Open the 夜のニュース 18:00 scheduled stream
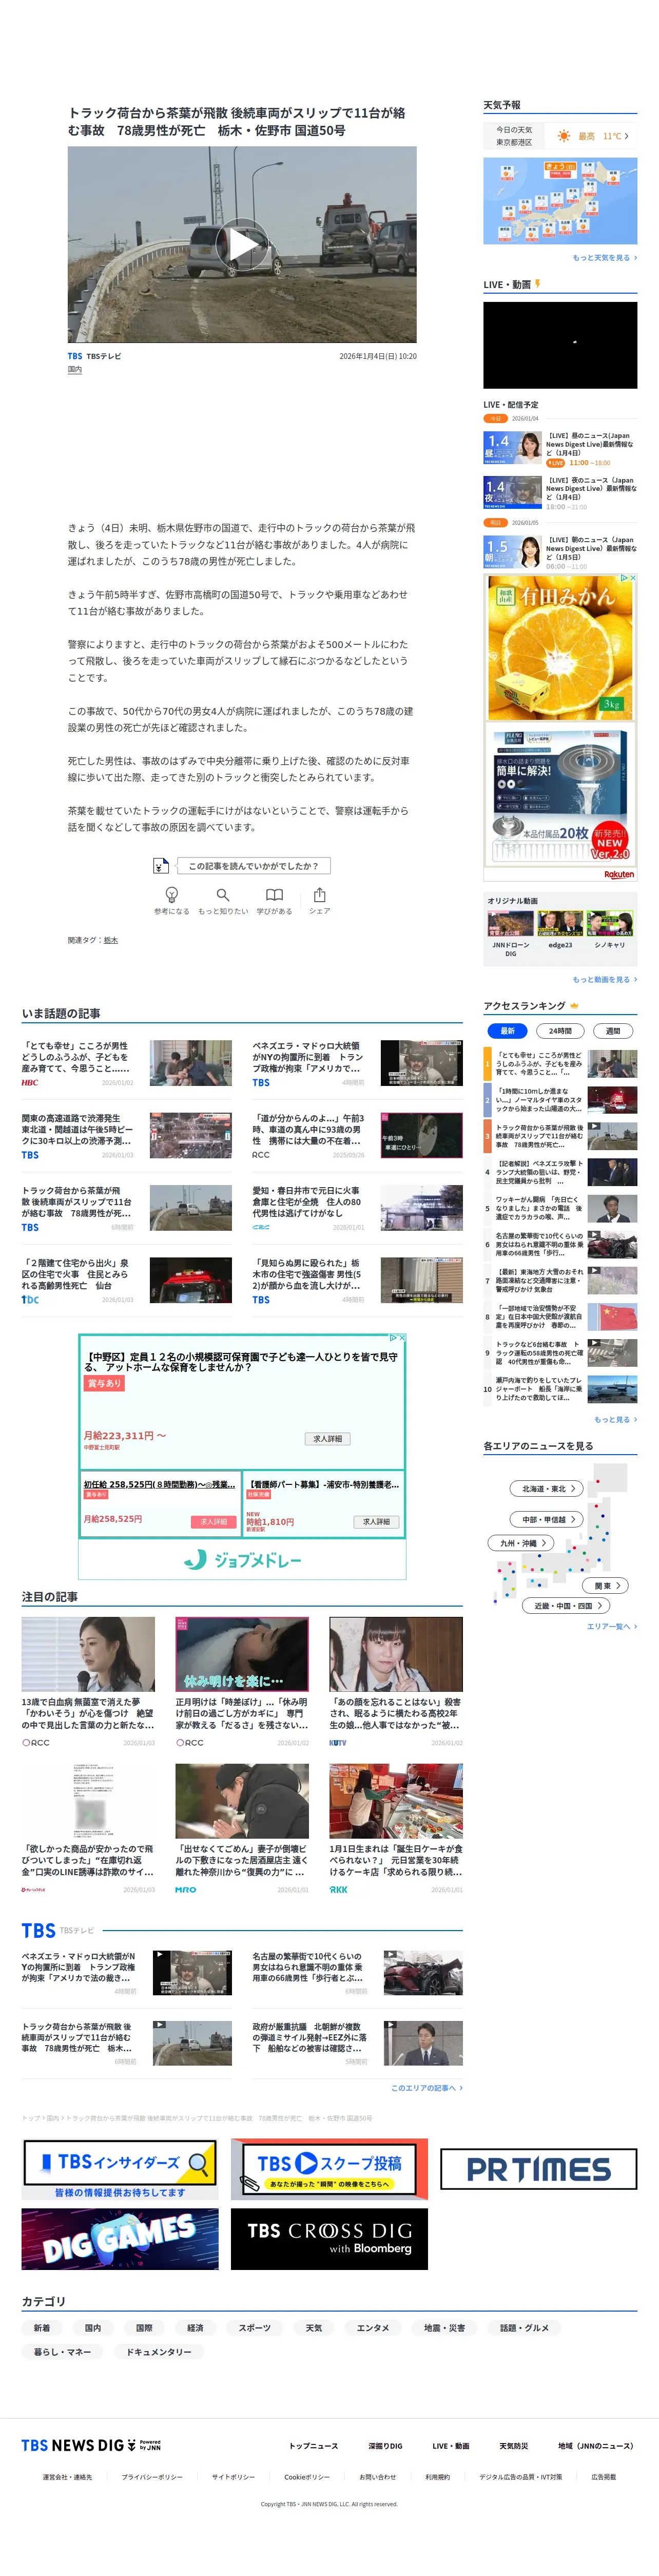The image size is (659, 2576). point(560,494)
